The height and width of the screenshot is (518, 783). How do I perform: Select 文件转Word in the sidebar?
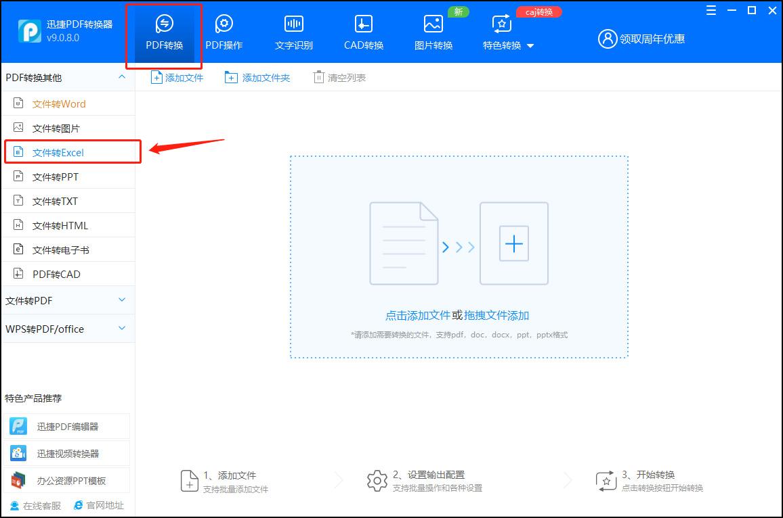[58, 103]
